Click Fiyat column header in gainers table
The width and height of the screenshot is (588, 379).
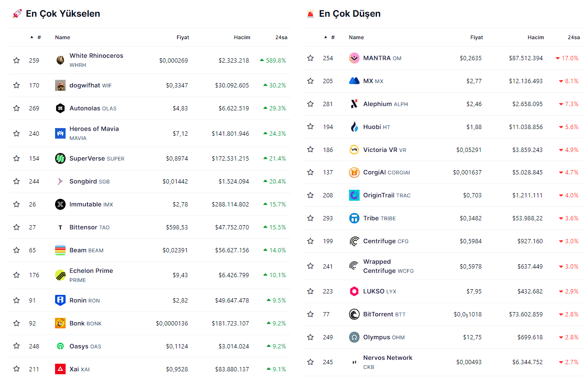pos(182,37)
